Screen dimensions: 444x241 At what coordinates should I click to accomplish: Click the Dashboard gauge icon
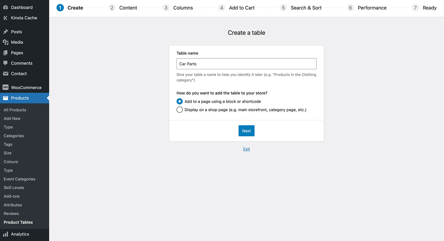[x=5, y=8]
